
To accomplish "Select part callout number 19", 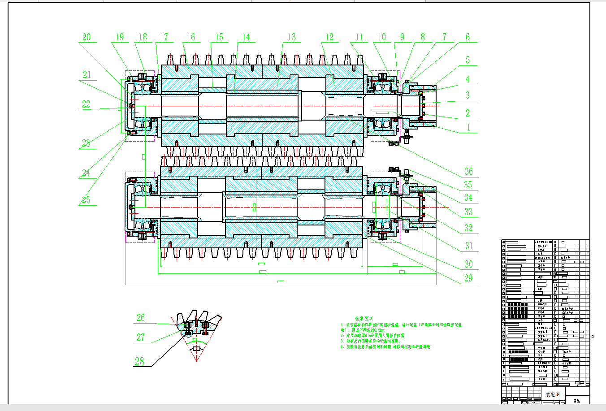I will [x=120, y=37].
